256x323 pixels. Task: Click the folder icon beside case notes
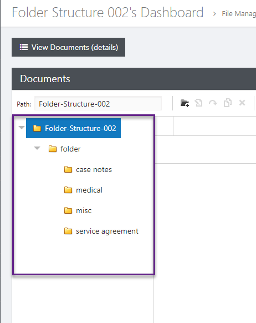tap(68, 169)
